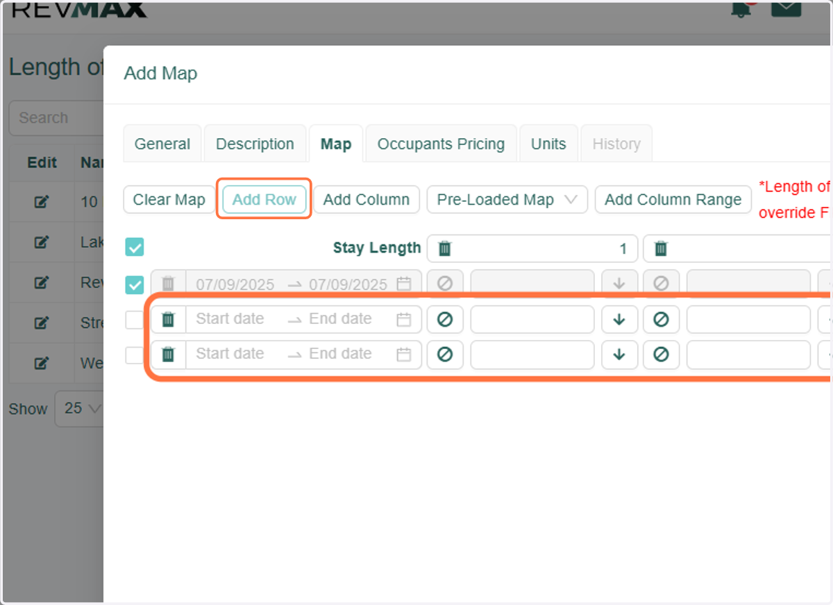Open the Pre-Loaded Map dropdown
Screen dimensions: 833x605
pyautogui.click(x=507, y=200)
